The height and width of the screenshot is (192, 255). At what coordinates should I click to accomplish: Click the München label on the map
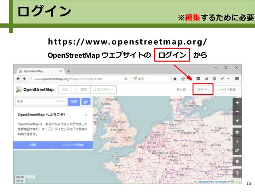point(188,169)
